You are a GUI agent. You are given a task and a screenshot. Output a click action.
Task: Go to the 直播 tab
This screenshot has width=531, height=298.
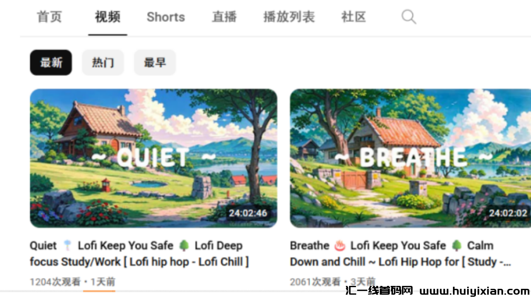(x=224, y=17)
